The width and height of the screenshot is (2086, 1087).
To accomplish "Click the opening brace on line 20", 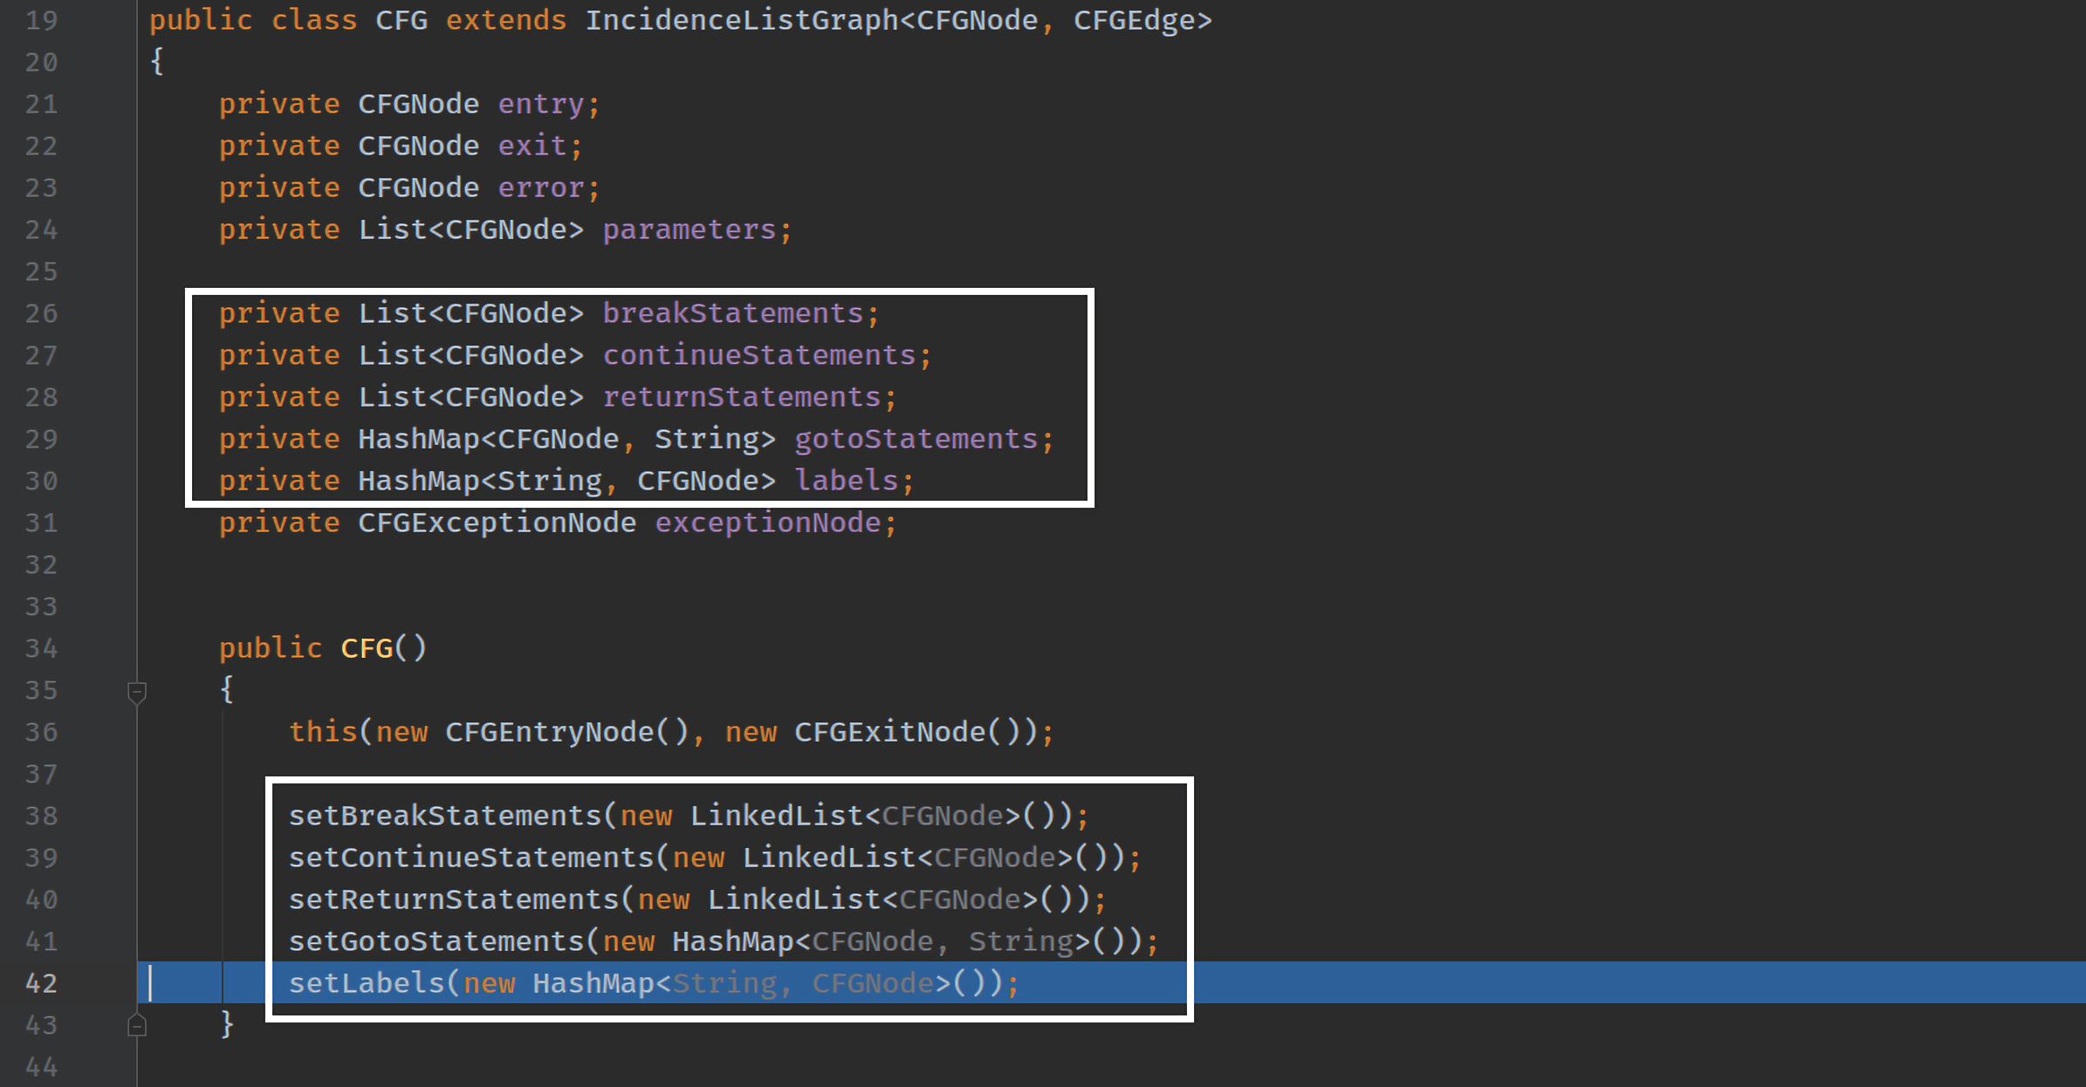I will pyautogui.click(x=157, y=62).
